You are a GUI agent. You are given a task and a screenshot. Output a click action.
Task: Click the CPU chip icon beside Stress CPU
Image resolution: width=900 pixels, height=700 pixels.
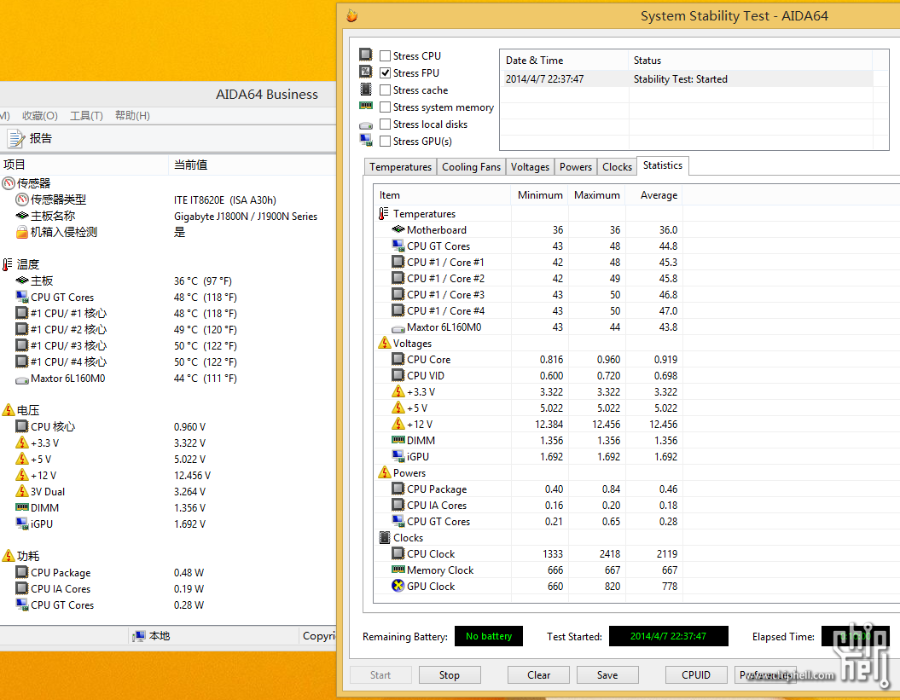point(366,55)
